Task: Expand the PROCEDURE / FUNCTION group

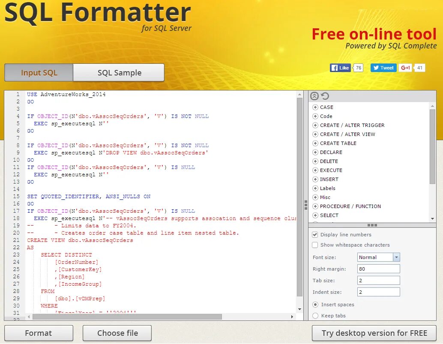Action: [315, 206]
